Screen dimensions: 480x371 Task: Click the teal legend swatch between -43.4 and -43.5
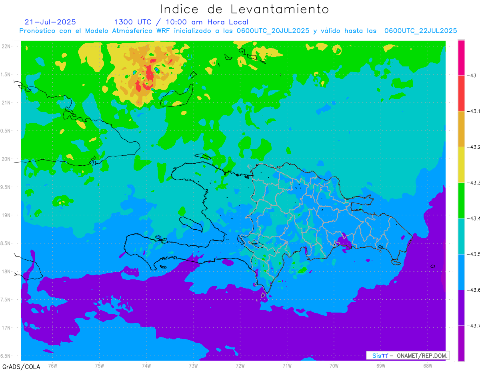[x=461, y=236]
